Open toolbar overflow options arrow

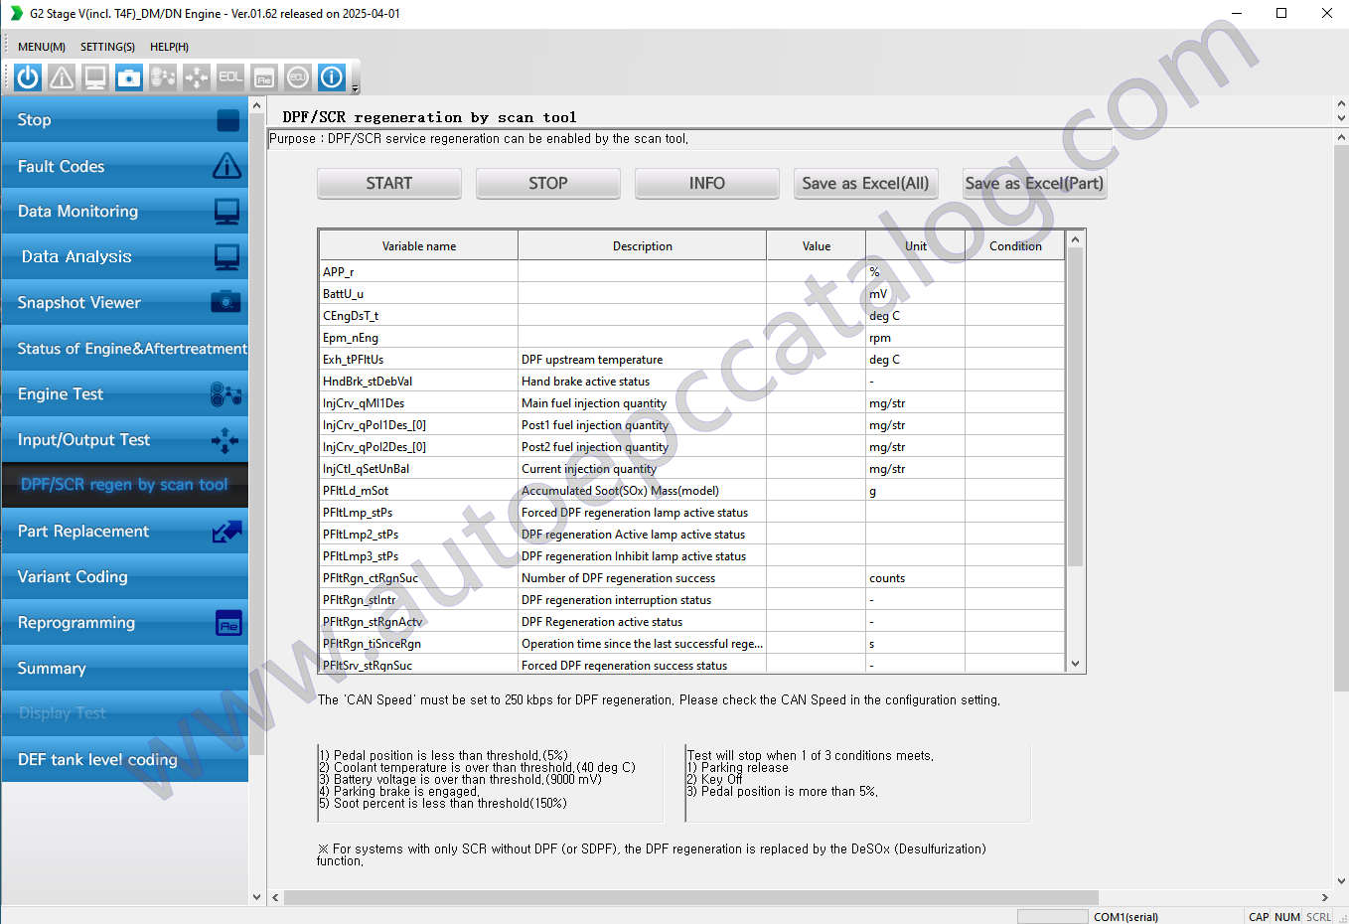point(355,89)
